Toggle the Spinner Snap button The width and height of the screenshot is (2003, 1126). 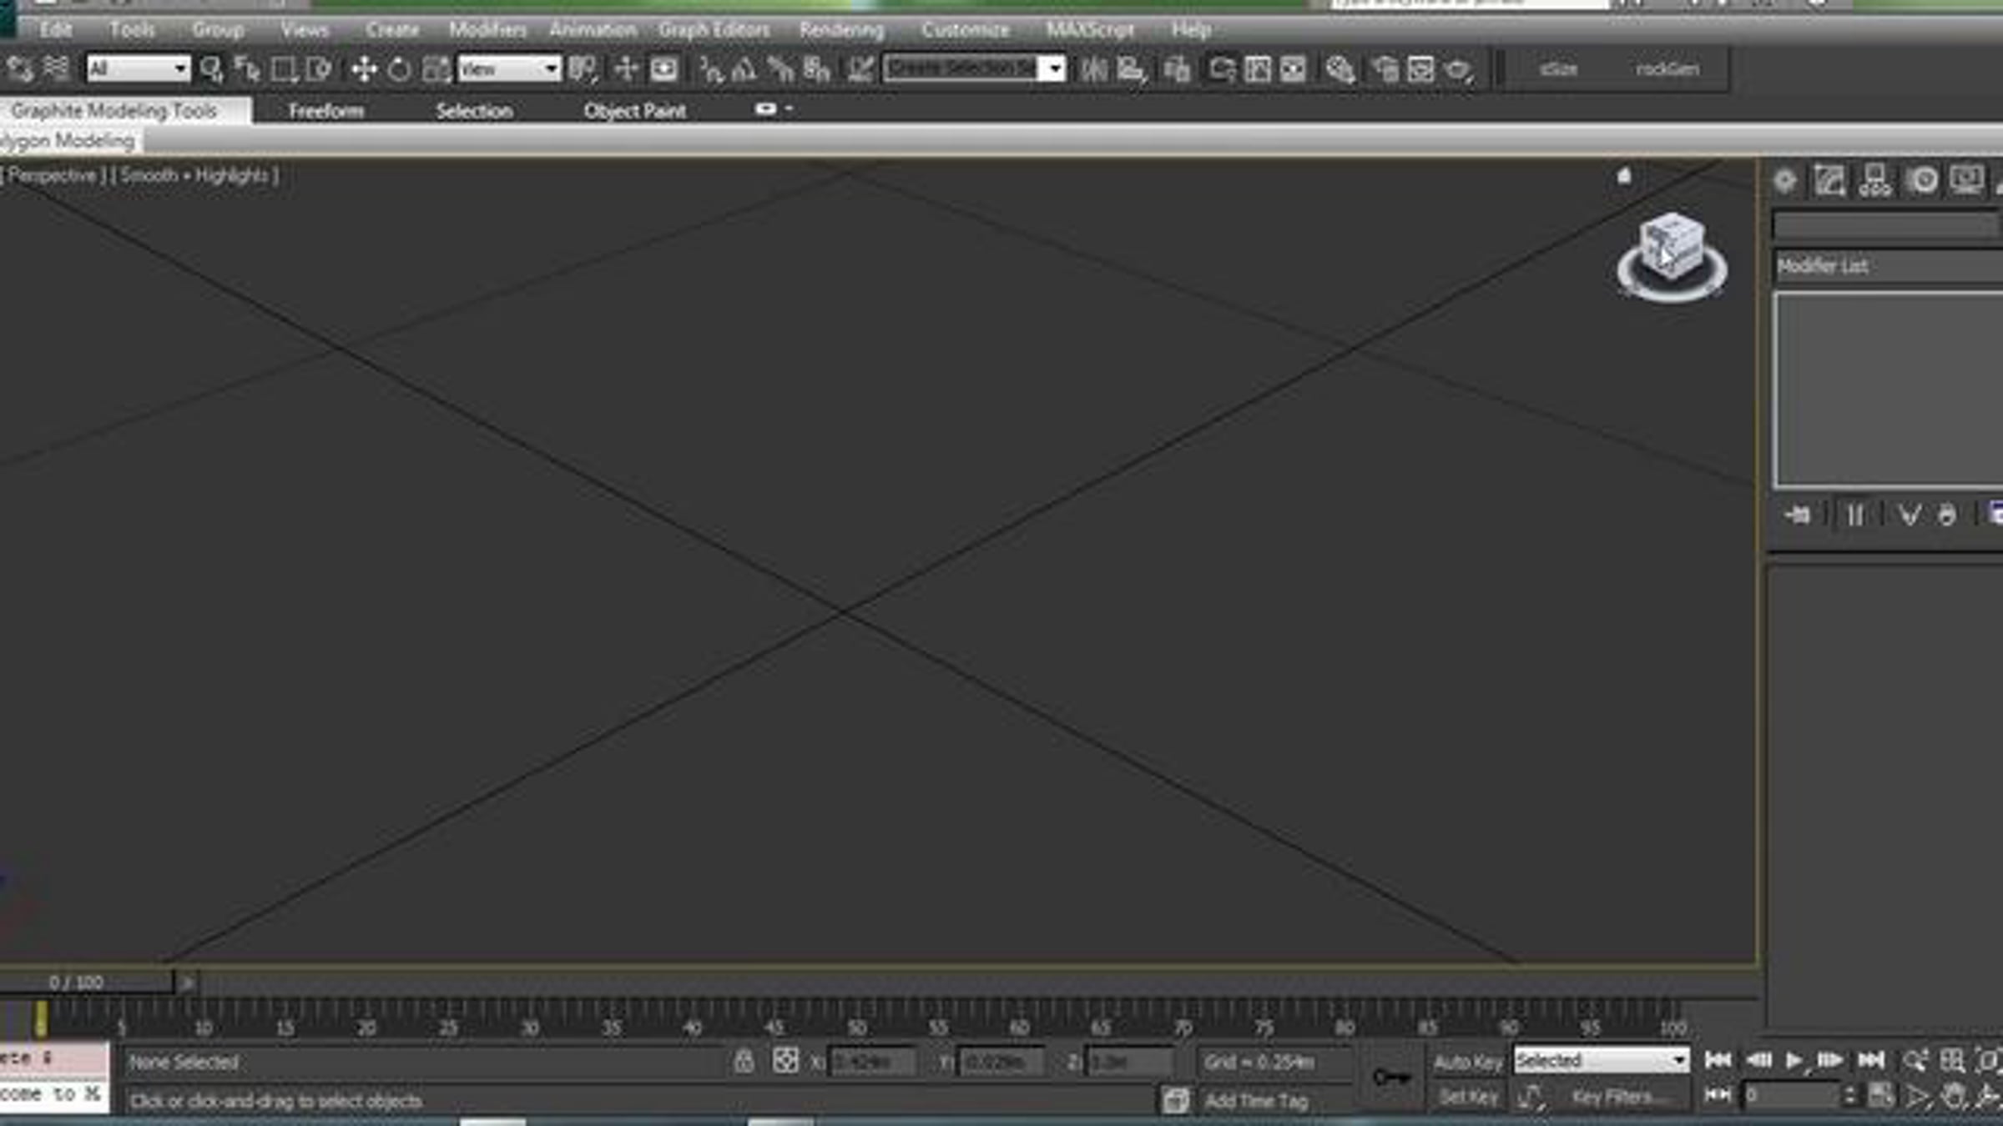tap(817, 68)
